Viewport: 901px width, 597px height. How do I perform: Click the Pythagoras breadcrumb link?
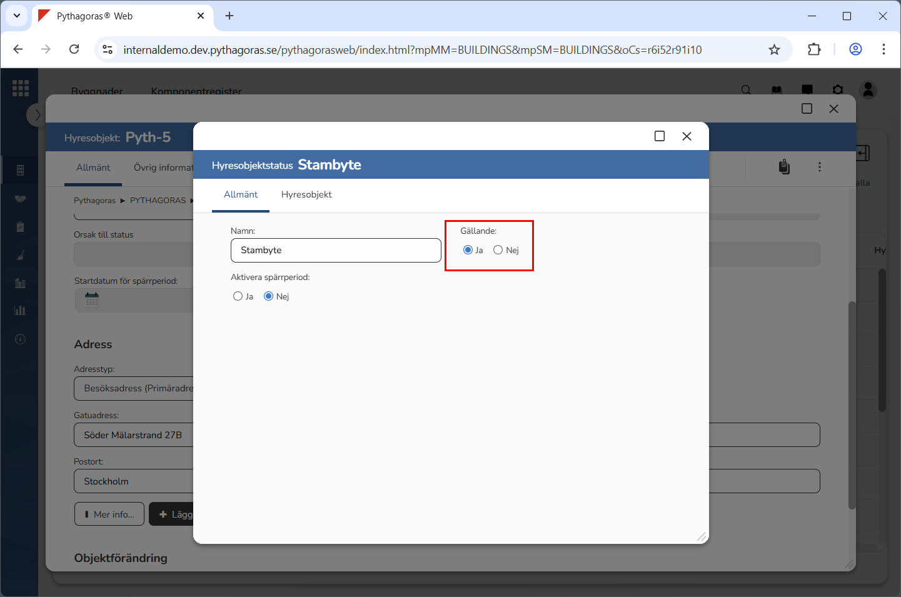pos(94,201)
